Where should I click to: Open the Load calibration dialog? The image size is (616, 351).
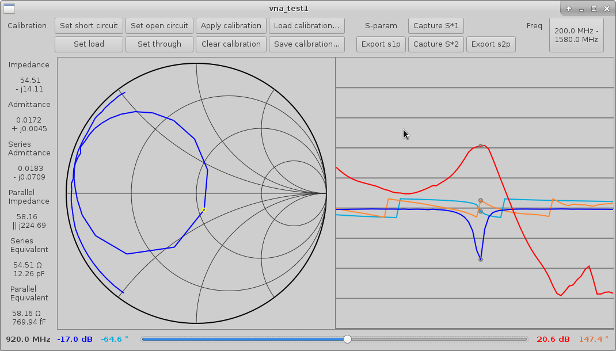pos(306,26)
